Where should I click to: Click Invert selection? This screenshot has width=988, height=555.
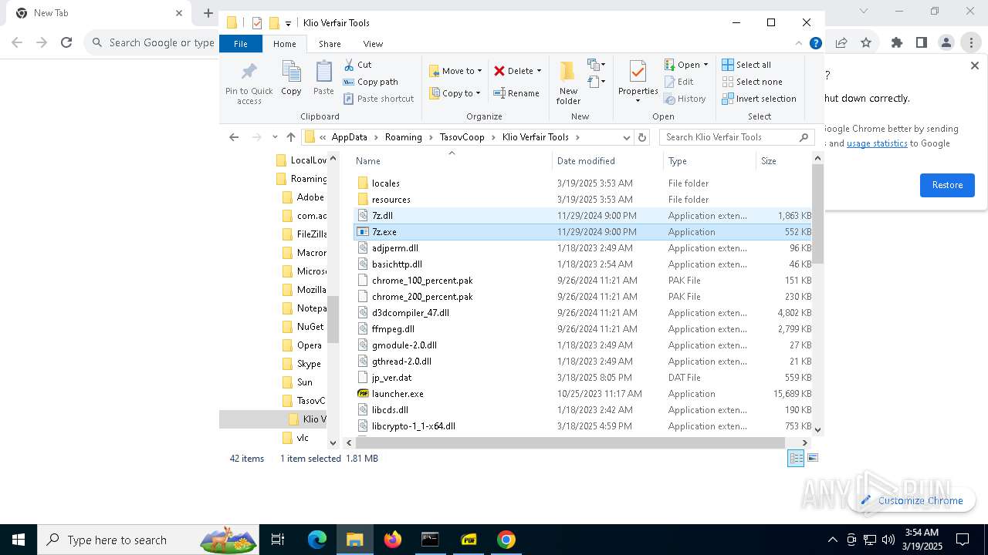tap(759, 99)
